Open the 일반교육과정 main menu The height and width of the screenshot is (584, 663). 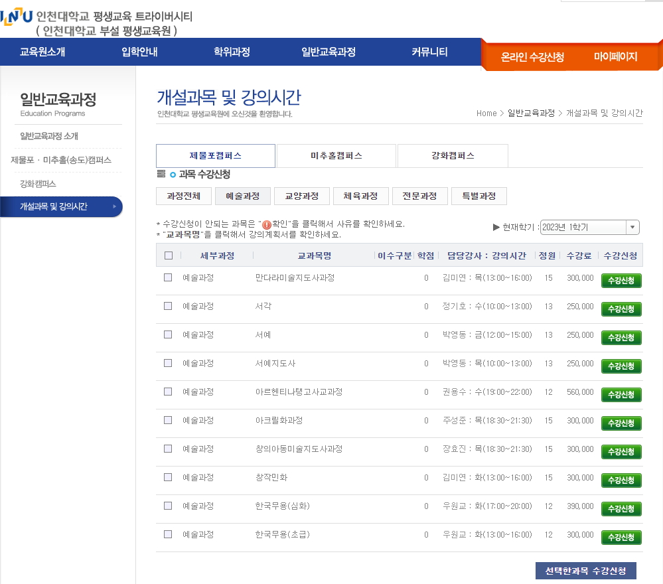click(x=329, y=52)
